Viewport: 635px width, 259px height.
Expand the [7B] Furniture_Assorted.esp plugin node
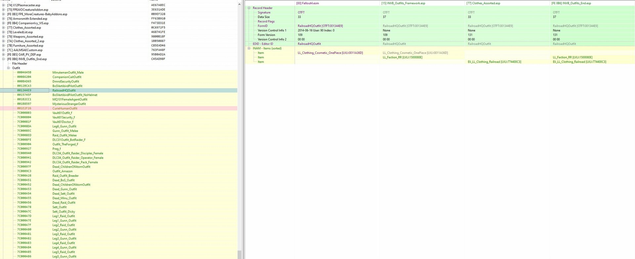pyautogui.click(x=3, y=46)
